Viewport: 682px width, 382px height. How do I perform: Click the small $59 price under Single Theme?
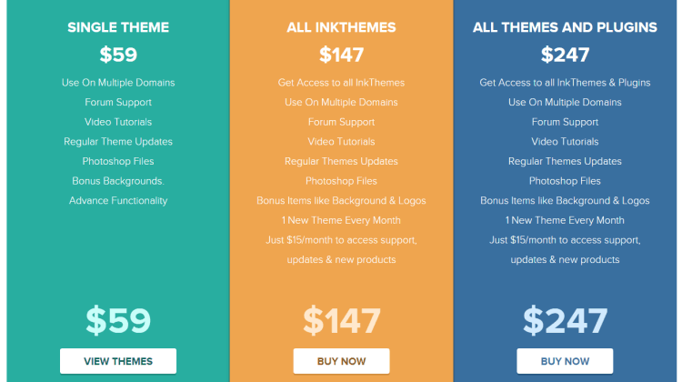click(x=118, y=55)
